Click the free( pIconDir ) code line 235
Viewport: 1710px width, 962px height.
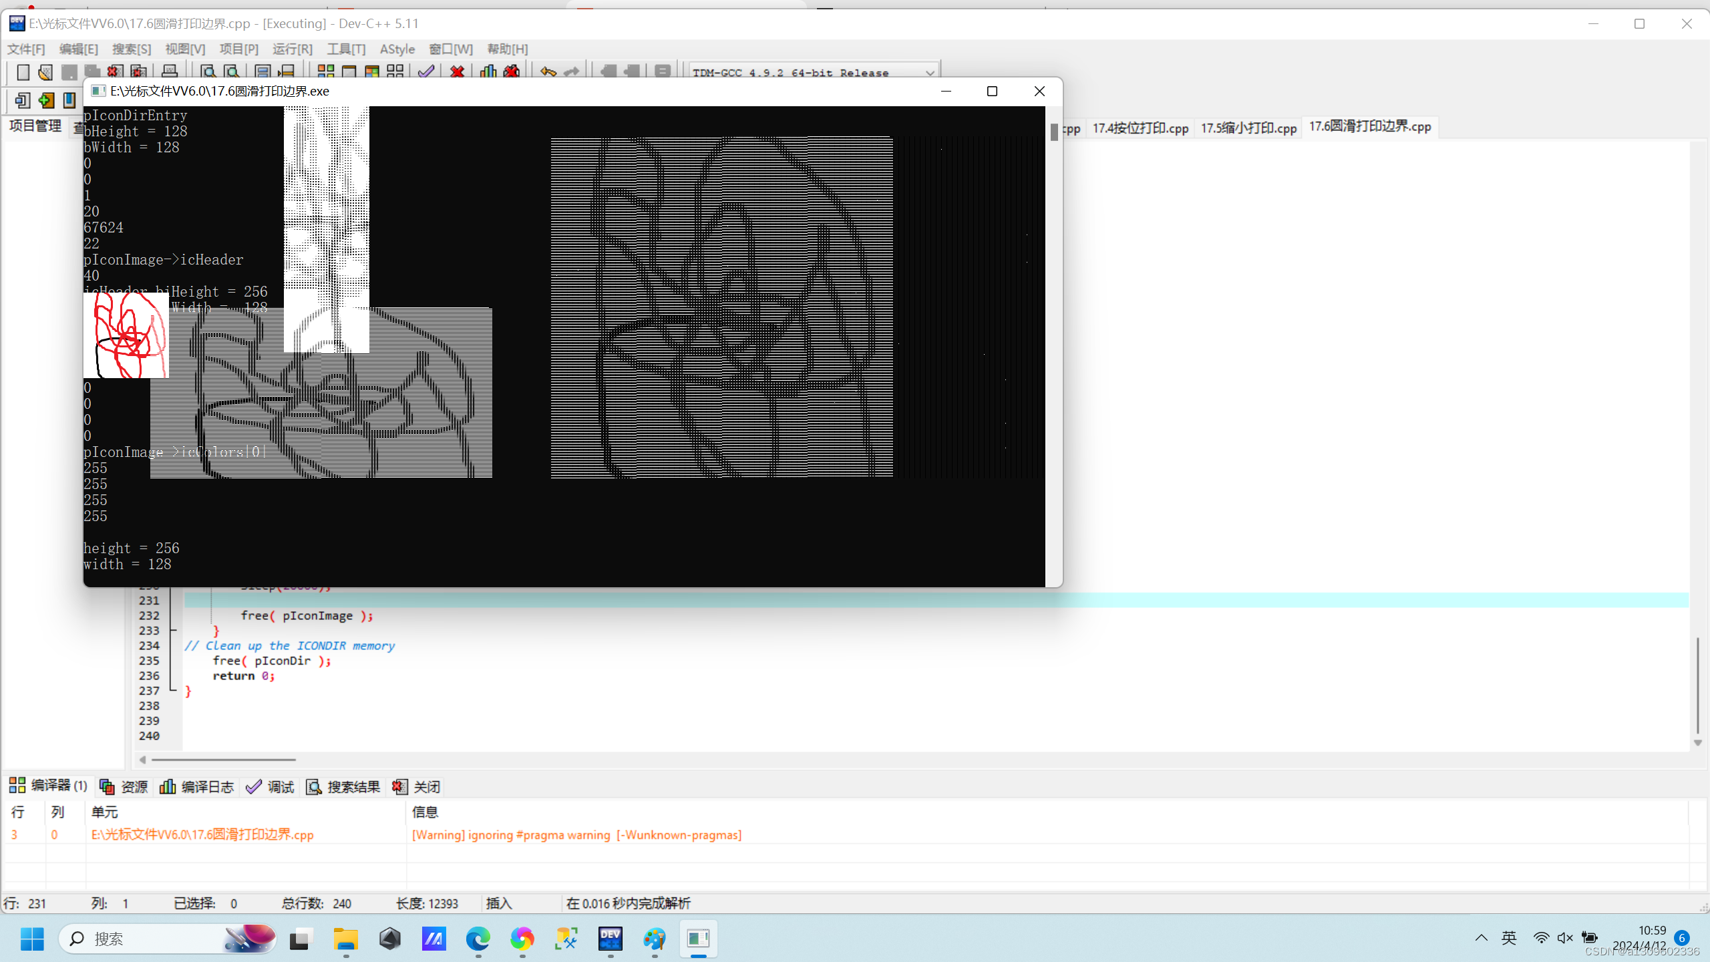pyautogui.click(x=271, y=660)
